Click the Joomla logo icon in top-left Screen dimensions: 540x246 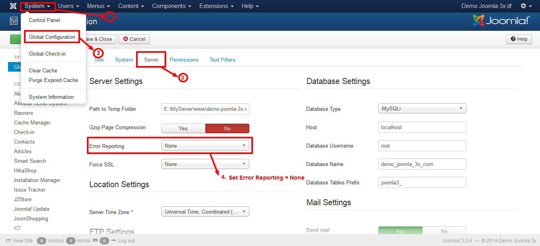(x=13, y=6)
